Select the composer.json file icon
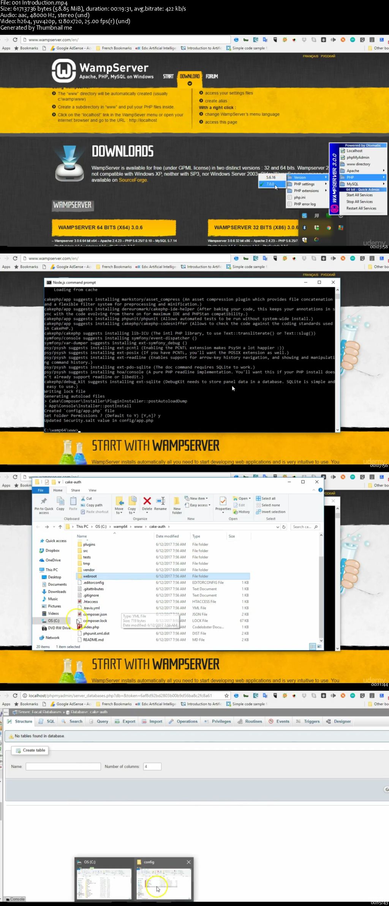Image resolution: width=389 pixels, height=906 pixels. (80, 614)
